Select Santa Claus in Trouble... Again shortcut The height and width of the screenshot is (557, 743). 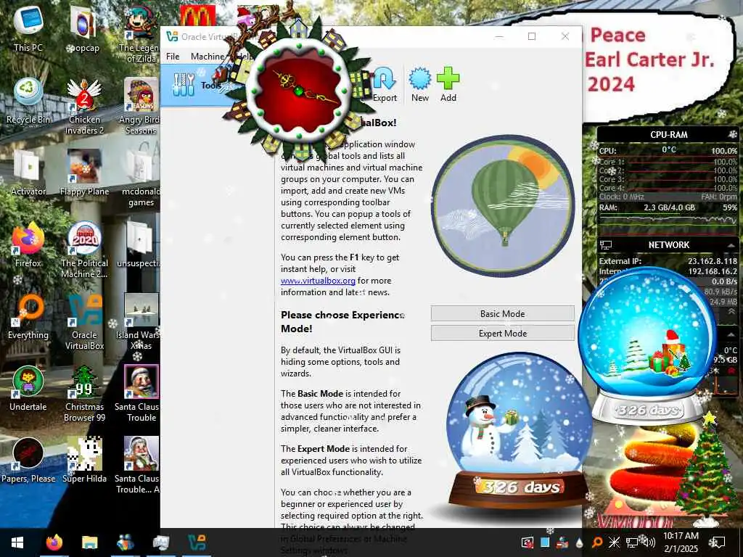140,465
